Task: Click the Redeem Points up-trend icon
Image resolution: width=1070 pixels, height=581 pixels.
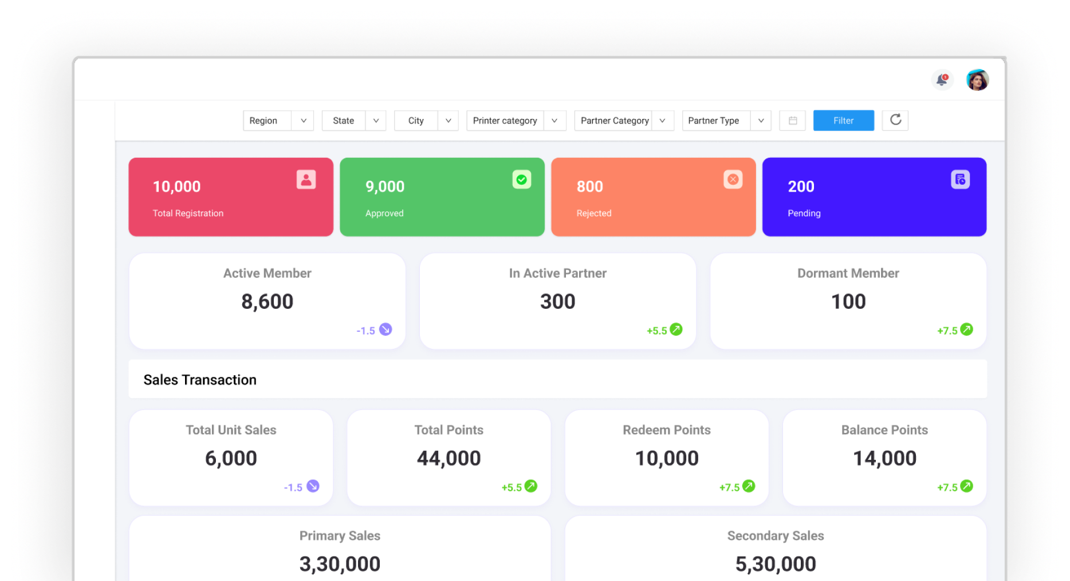Action: [x=749, y=486]
